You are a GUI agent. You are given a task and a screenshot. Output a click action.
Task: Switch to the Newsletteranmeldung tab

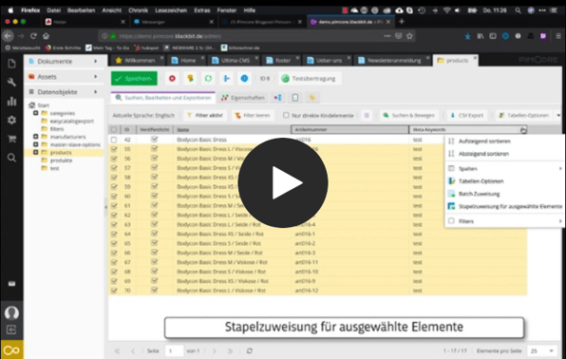pyautogui.click(x=390, y=61)
